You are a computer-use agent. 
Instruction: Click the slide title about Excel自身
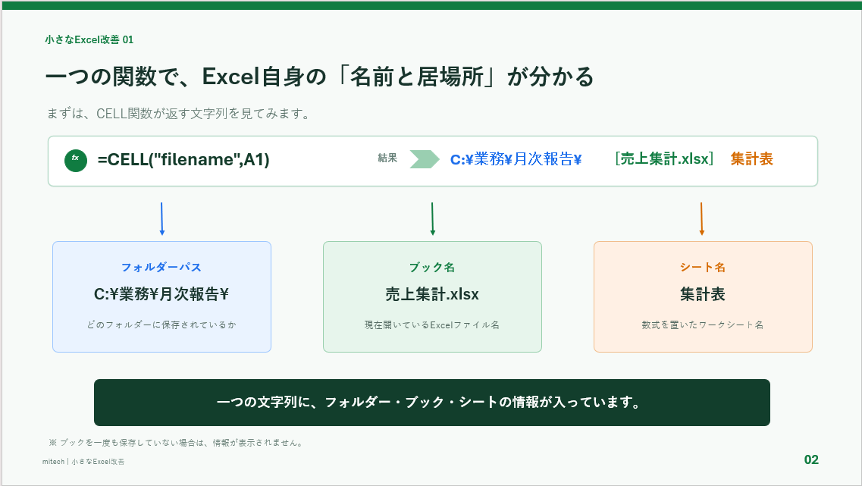[x=320, y=77]
